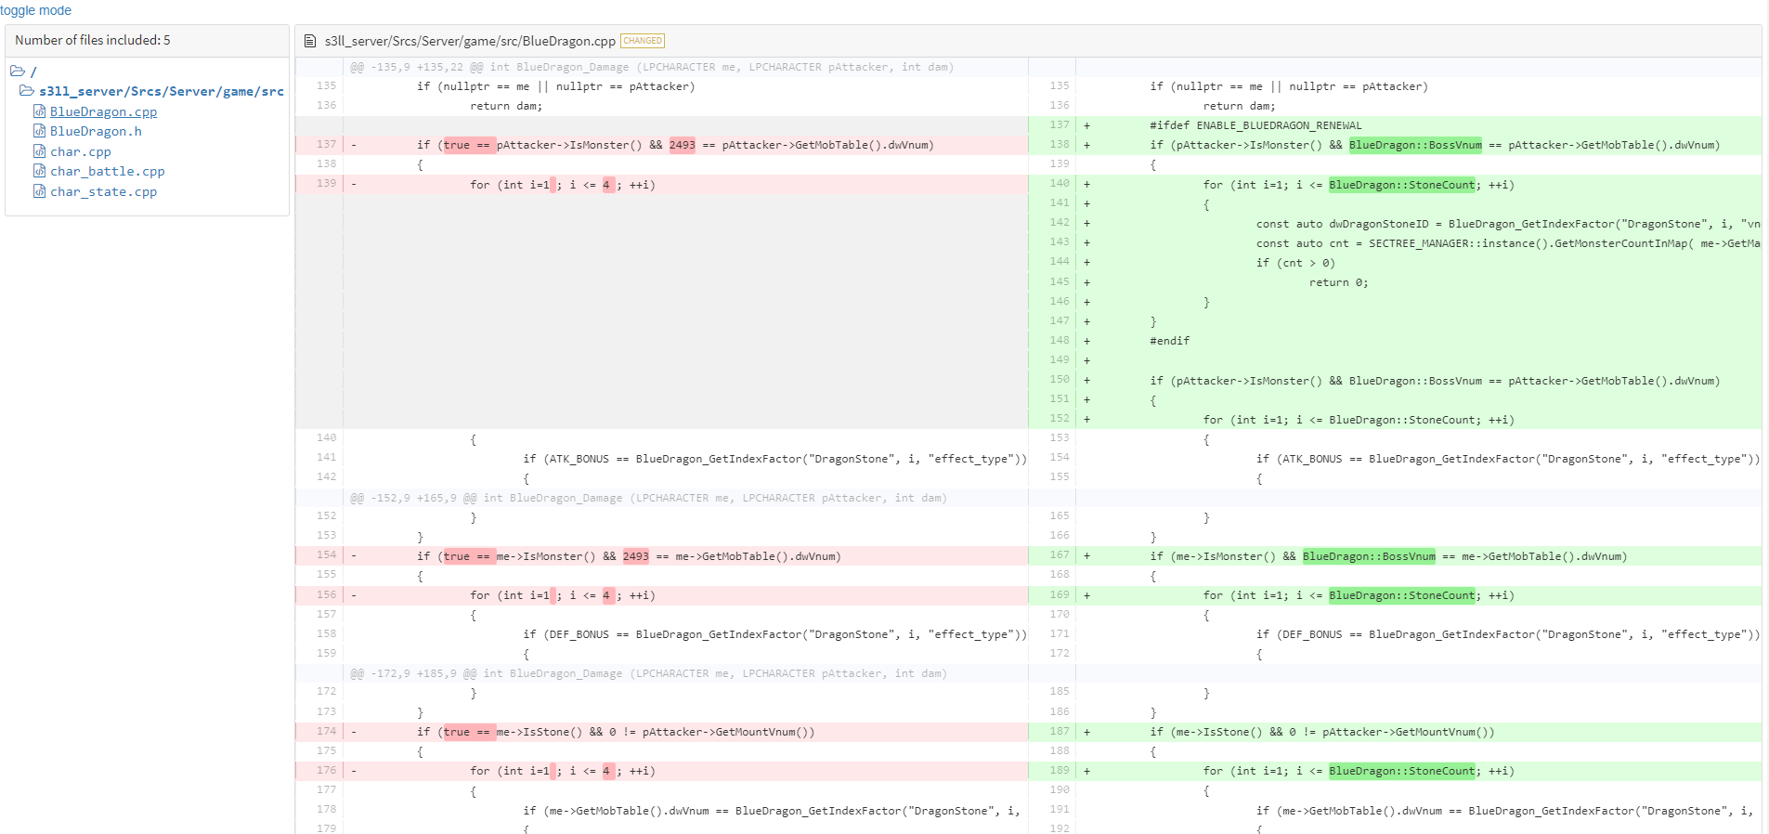Click highlighted 'BlueDragon::BossVnum' on new line 167

tap(1369, 556)
